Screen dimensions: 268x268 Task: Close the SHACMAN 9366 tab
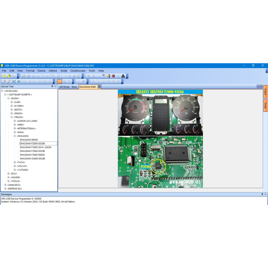[99, 87]
